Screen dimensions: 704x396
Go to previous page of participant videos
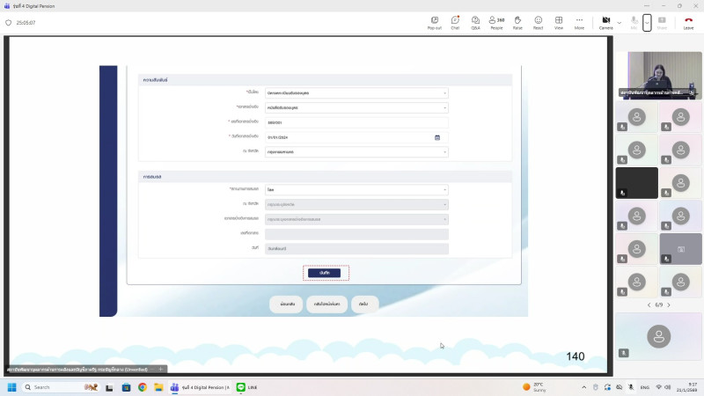pyautogui.click(x=649, y=304)
